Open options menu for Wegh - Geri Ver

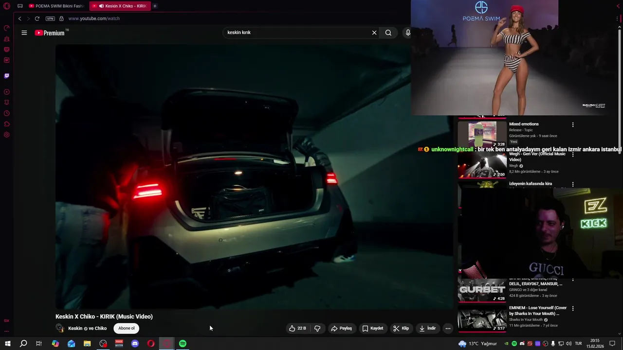coord(573,155)
